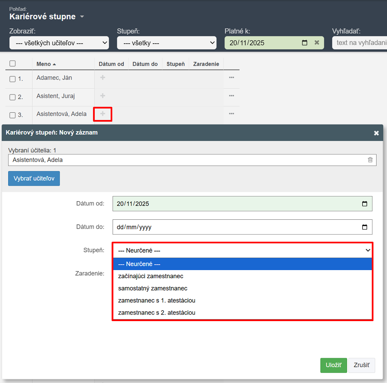The width and height of the screenshot is (387, 383).
Task: Close the Nový záznam dialog with X
Action: (376, 133)
